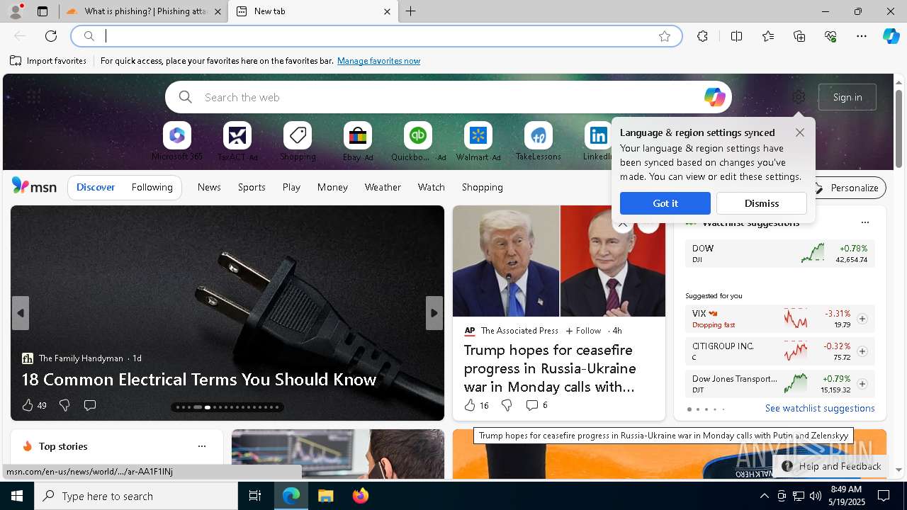
Task: Add this page to favorites star icon
Action: (665, 36)
